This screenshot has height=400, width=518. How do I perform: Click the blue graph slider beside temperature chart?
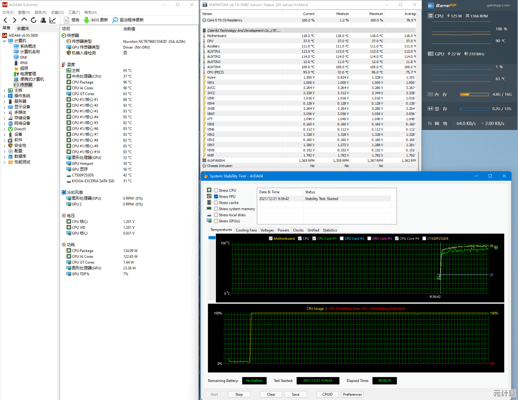tap(212, 238)
